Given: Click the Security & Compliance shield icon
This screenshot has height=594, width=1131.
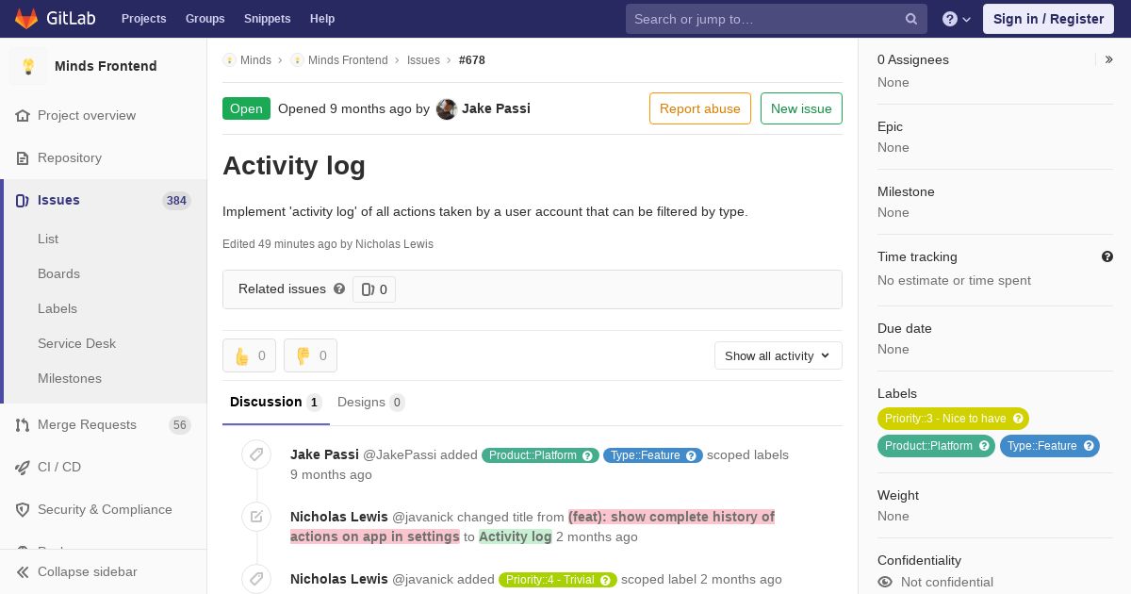Looking at the screenshot, I should pos(23,510).
